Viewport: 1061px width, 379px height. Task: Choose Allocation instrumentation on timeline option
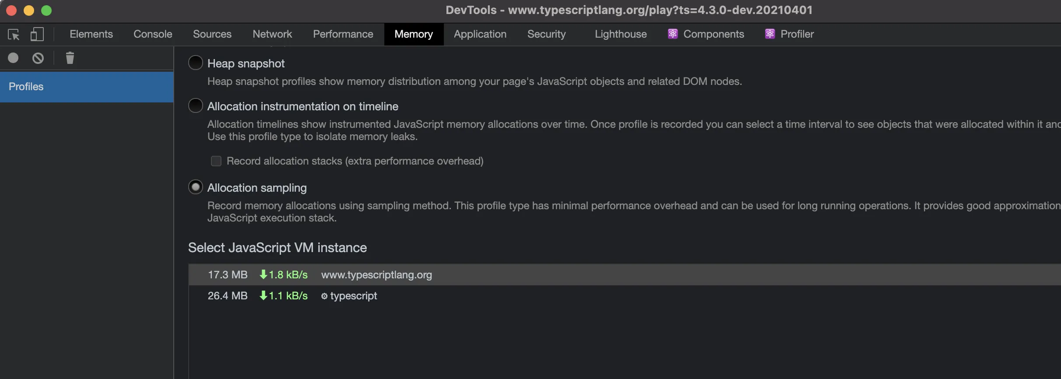(x=196, y=106)
